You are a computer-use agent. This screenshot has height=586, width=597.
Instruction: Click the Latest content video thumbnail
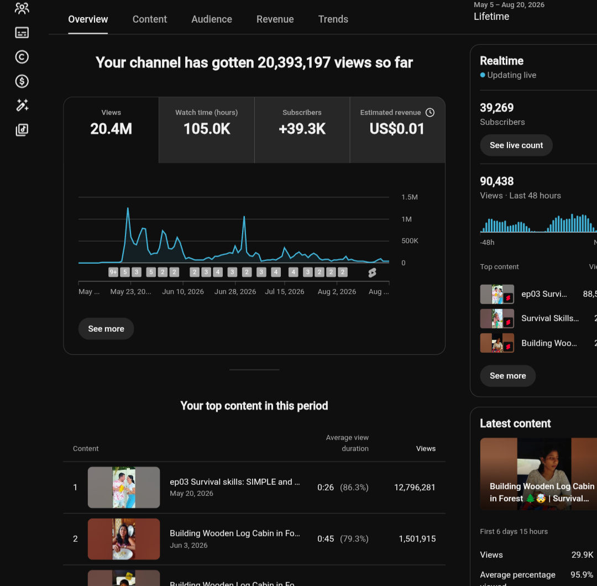[x=538, y=474]
